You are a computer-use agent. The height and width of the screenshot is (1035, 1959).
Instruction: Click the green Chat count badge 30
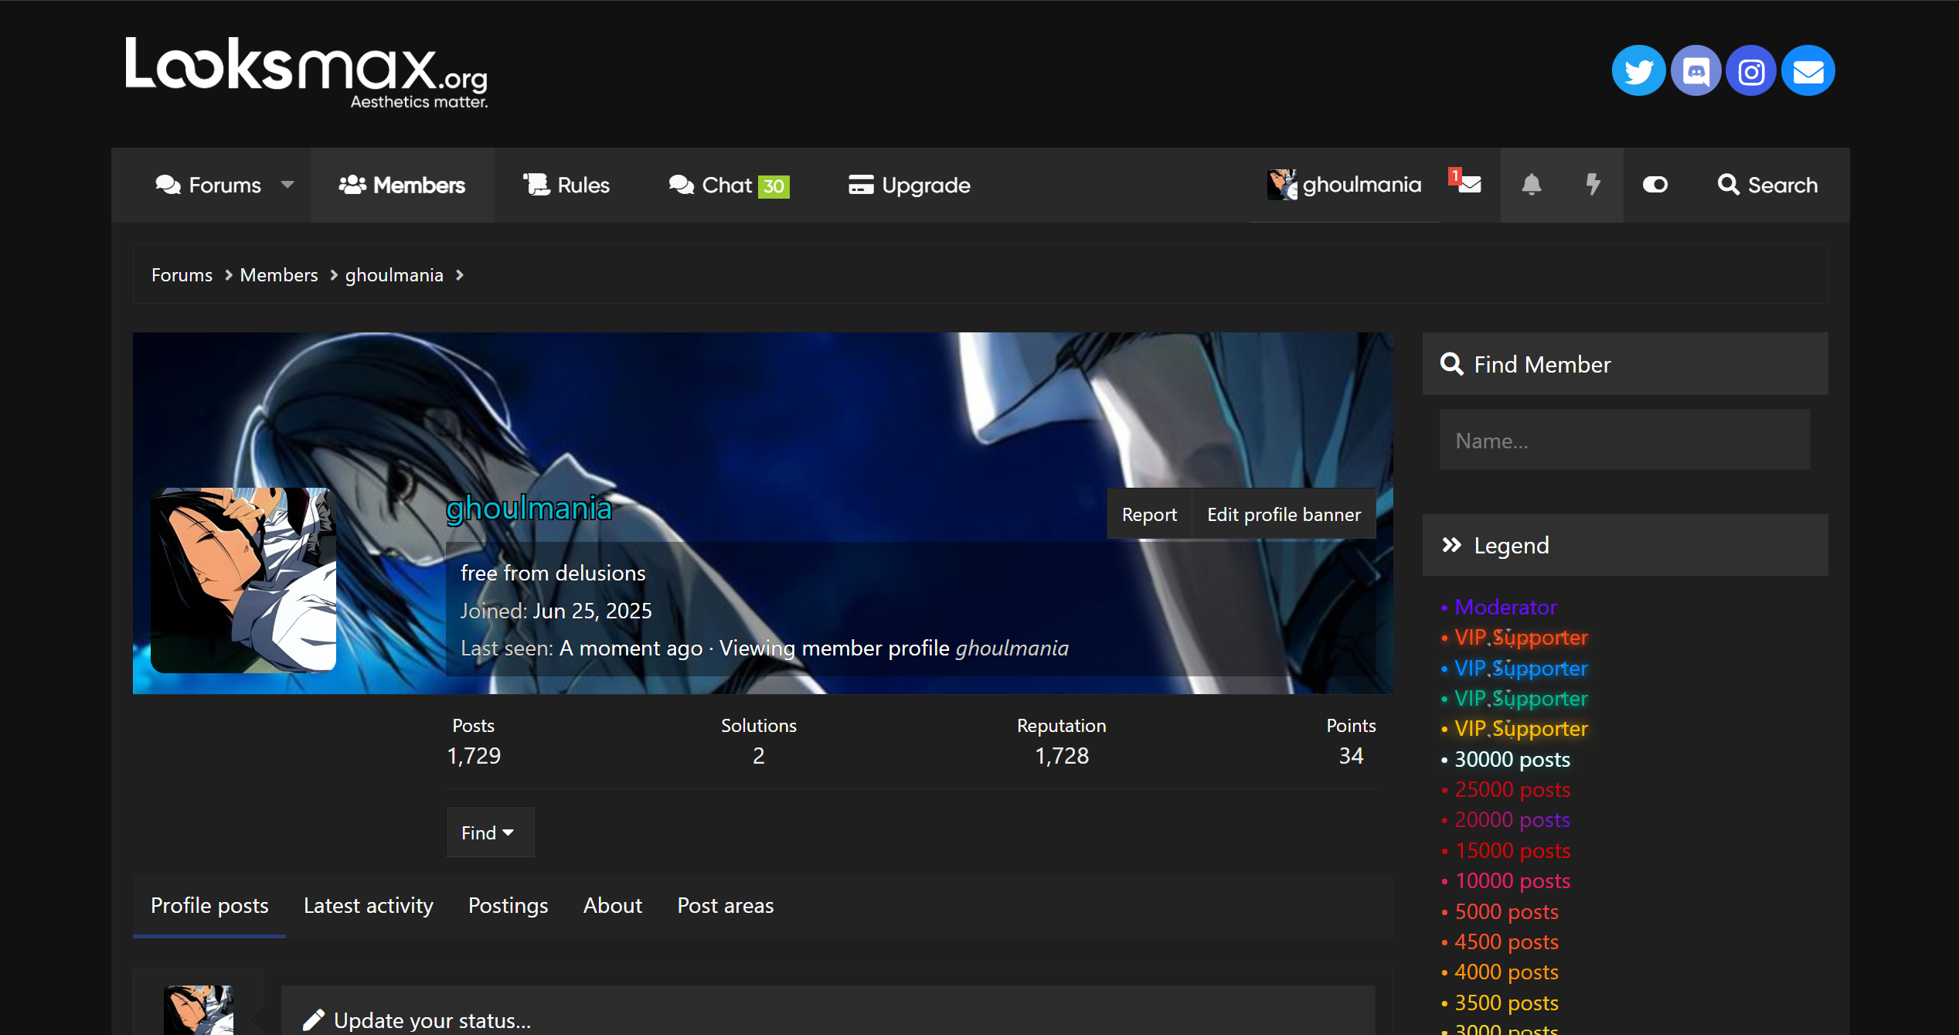[x=774, y=186]
